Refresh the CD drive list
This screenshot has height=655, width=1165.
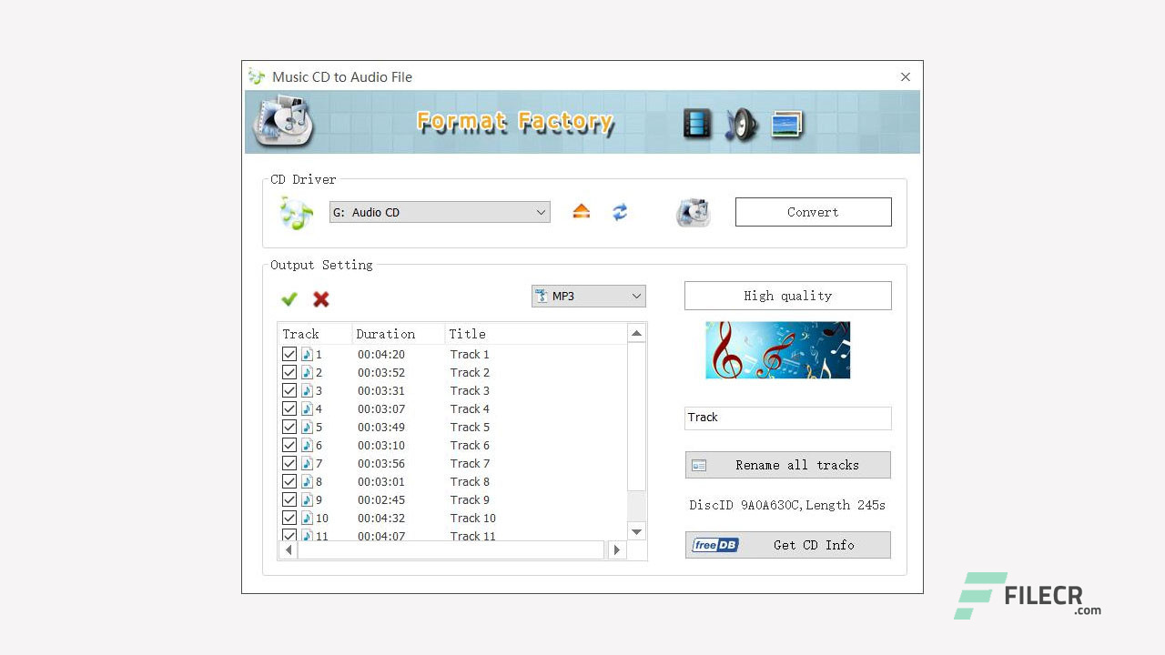click(620, 212)
